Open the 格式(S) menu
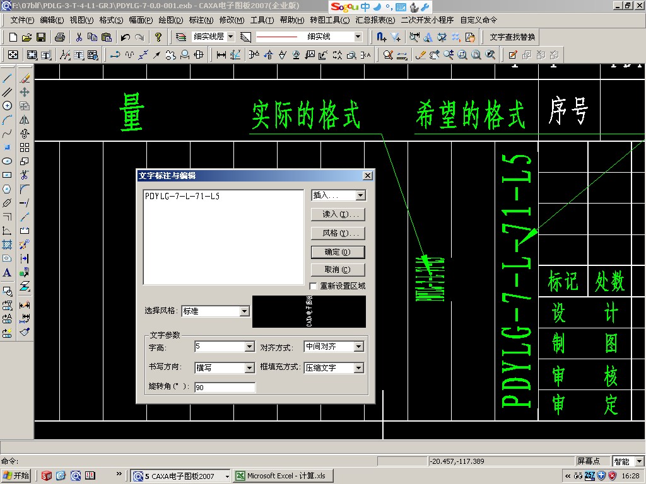 111,20
